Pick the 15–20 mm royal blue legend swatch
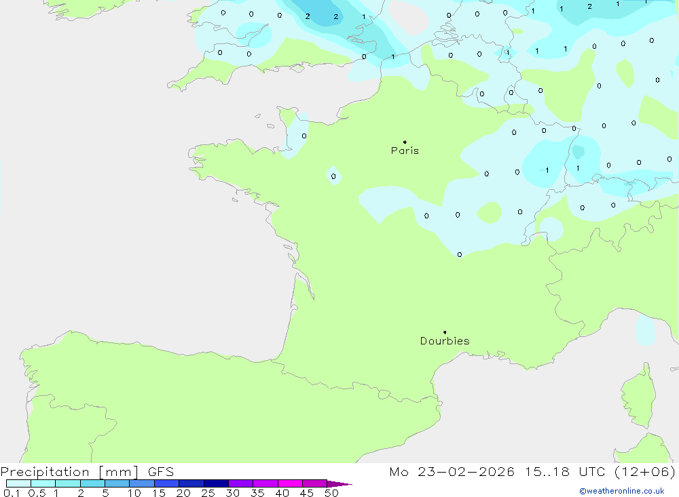This screenshot has height=497, width=679. point(167,483)
